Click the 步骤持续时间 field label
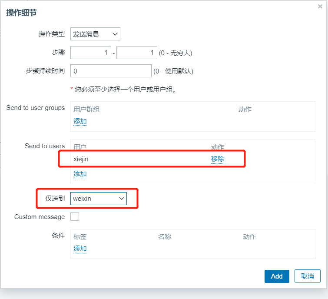Image resolution: width=328 pixels, height=299 pixels. [45, 70]
